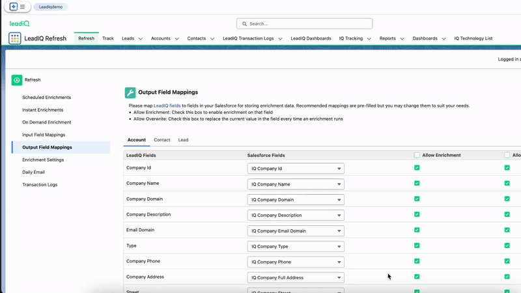Click the app launcher grid icon
The height and width of the screenshot is (293, 521).
pyautogui.click(x=15, y=38)
